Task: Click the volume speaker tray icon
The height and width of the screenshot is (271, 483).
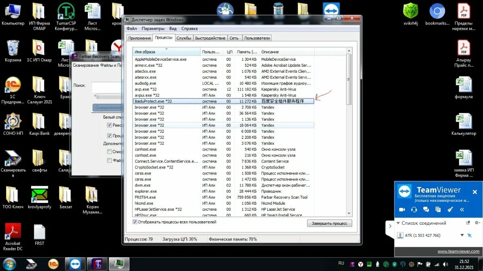Action: tap(446, 264)
